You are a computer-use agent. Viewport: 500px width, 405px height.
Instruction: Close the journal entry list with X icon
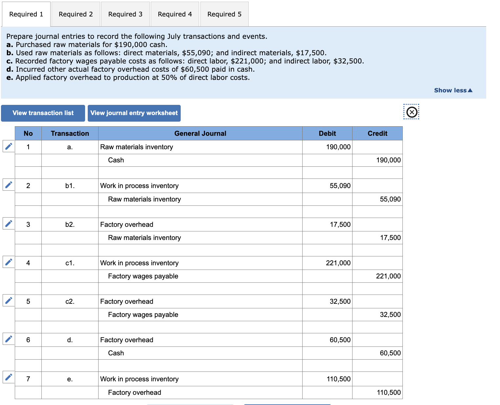(412, 112)
